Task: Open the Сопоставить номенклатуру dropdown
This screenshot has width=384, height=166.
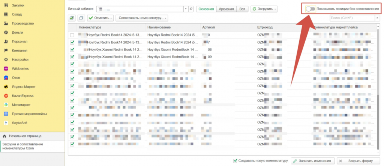Action: click(x=142, y=18)
